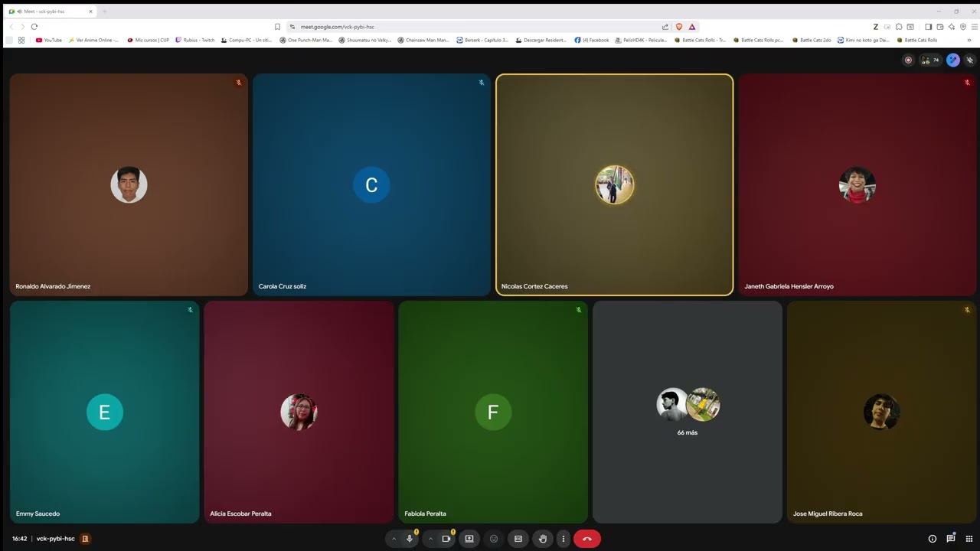
Task: Select Ronaldo Alvarado Jimenez's tile avatar
Action: click(x=129, y=184)
